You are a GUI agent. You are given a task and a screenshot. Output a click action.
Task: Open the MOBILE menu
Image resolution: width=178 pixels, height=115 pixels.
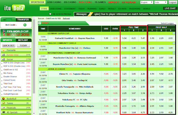click(147, 9)
